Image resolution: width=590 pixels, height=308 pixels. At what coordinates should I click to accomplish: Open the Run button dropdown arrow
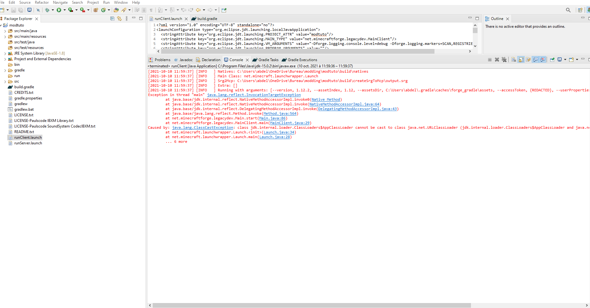(65, 10)
